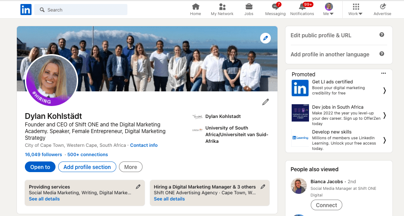Open the Jobs section
404x216 pixels.
click(x=249, y=9)
